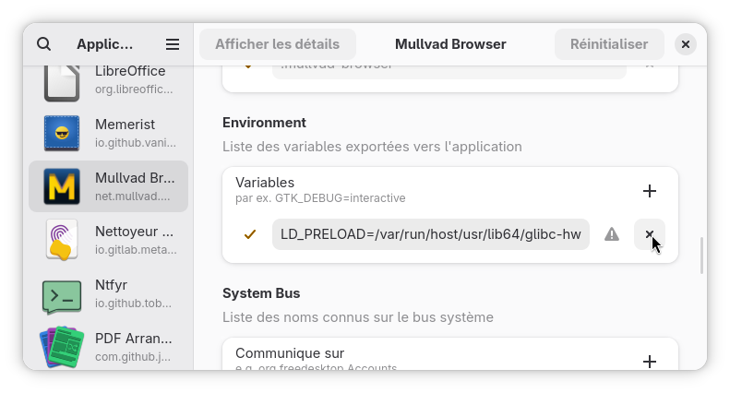Click the LibreOffice document icon

point(62,83)
